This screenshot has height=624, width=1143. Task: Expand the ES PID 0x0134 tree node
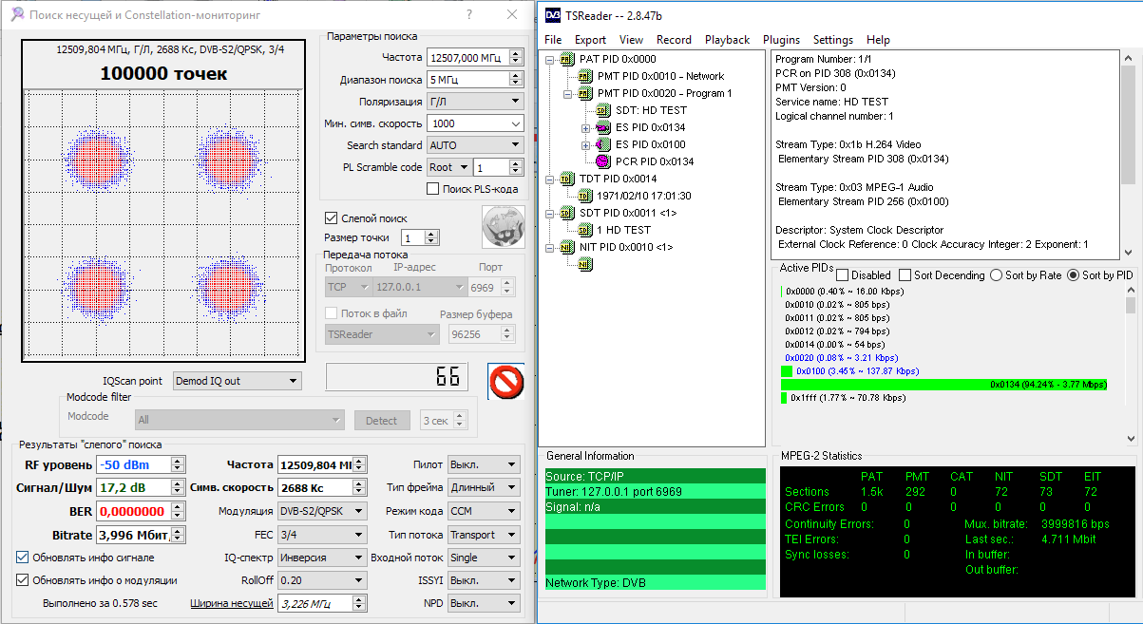pyautogui.click(x=587, y=127)
